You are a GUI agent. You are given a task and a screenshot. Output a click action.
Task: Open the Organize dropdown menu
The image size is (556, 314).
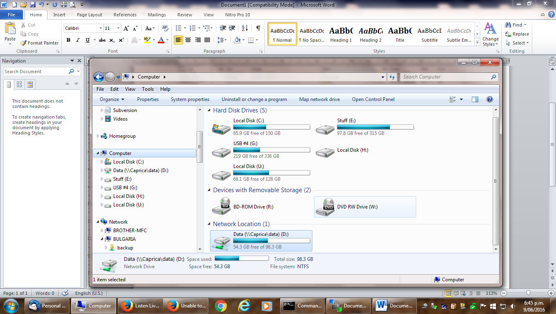tap(112, 99)
